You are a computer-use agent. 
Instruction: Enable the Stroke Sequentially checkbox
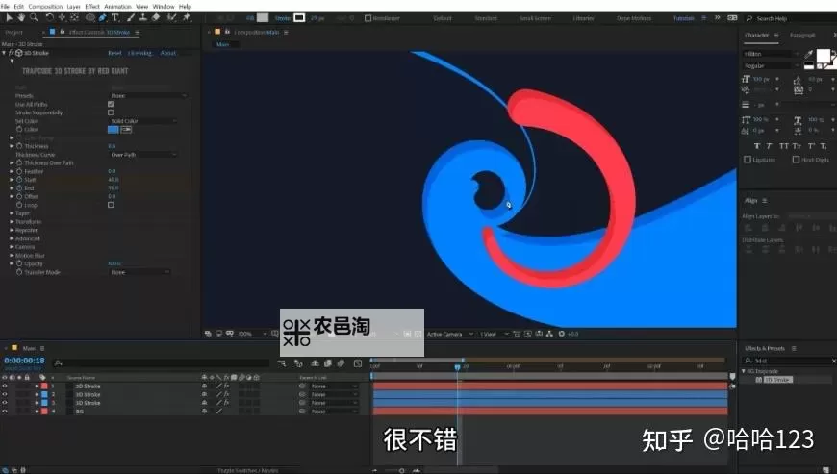pyautogui.click(x=111, y=112)
